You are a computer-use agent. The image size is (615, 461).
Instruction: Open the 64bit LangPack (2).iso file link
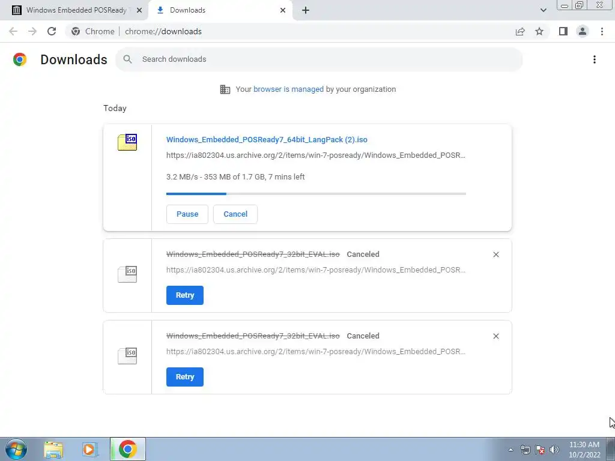[267, 139]
